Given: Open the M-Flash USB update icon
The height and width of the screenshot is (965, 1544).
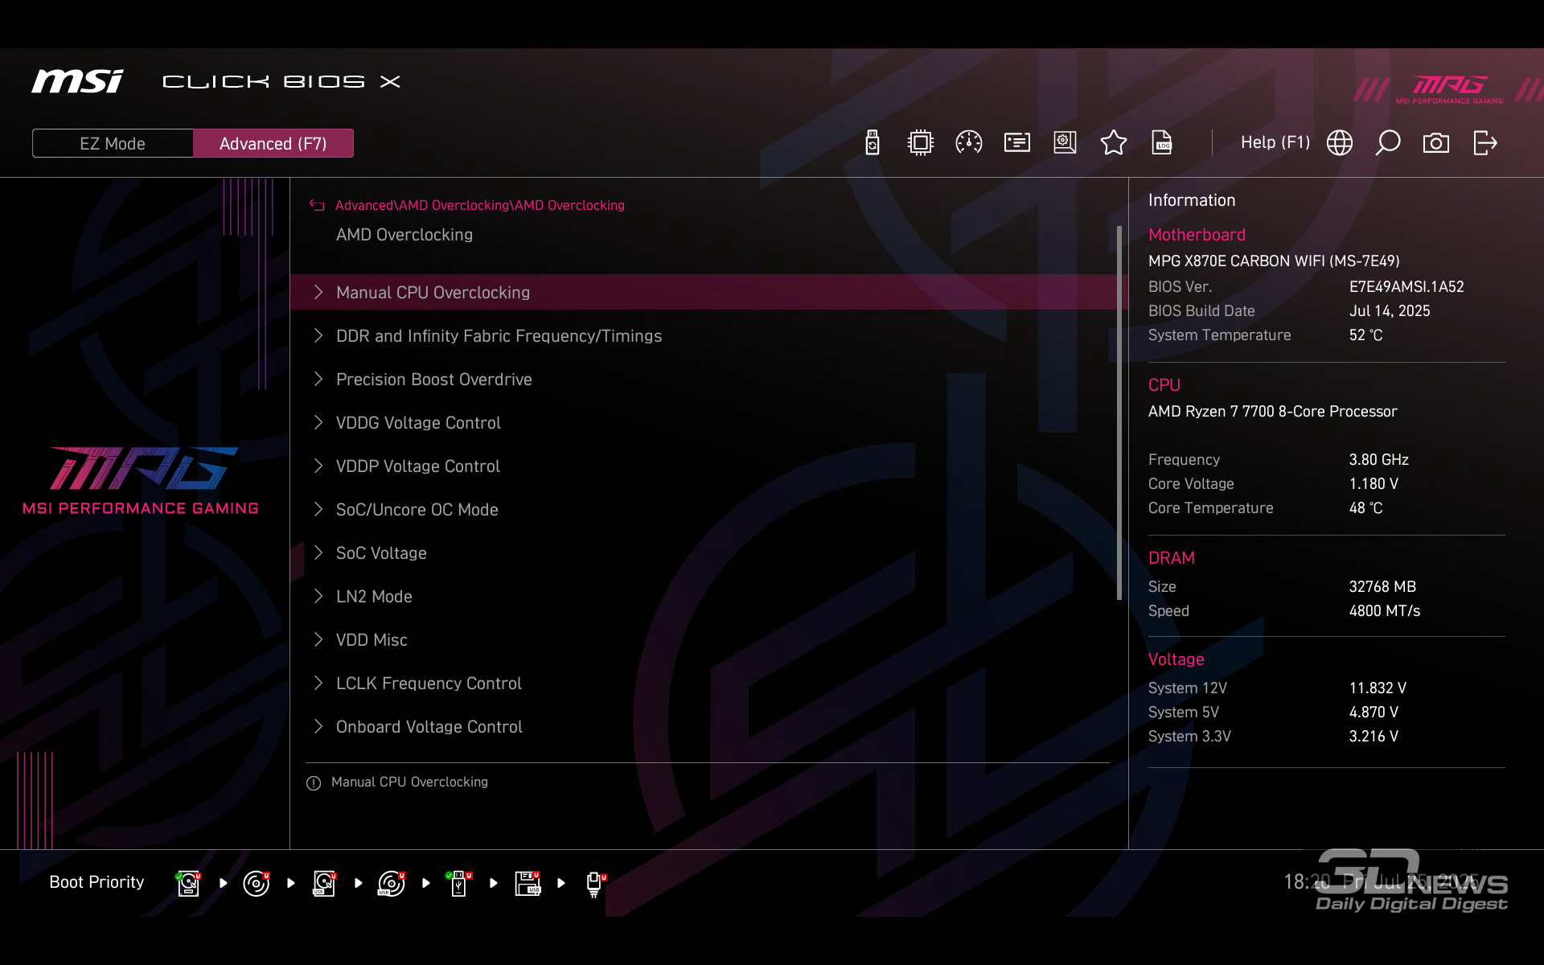Looking at the screenshot, I should pyautogui.click(x=873, y=143).
